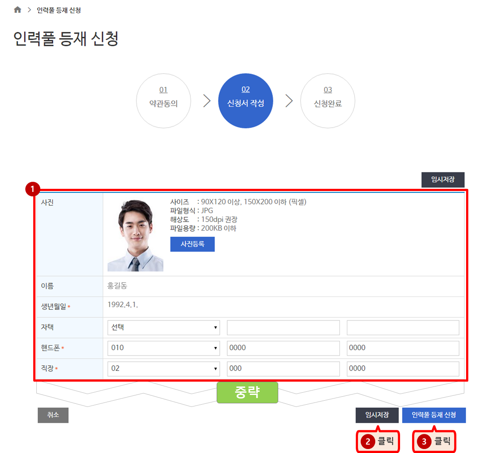Click the page heading 인력풀 등재 신청

click(x=66, y=39)
